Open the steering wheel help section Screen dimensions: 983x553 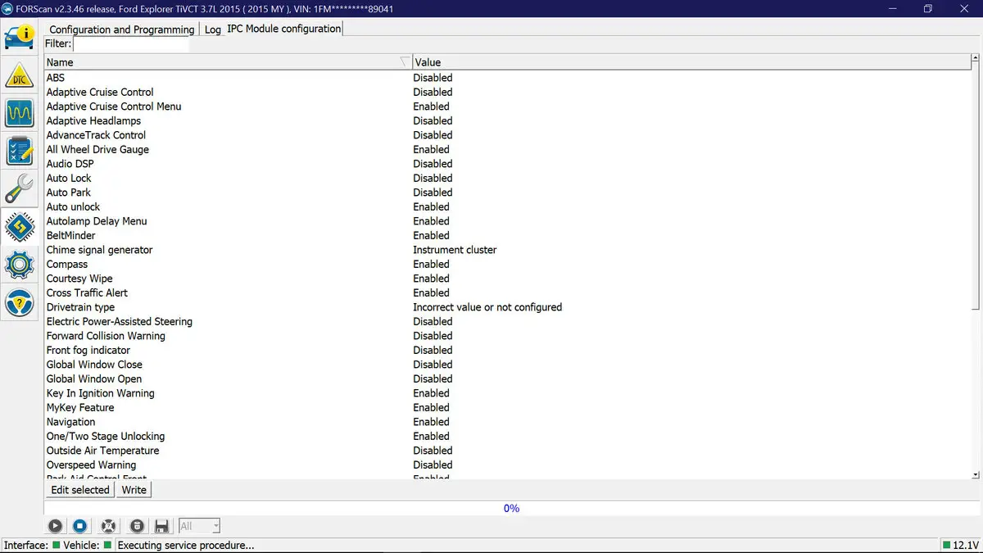pyautogui.click(x=19, y=302)
